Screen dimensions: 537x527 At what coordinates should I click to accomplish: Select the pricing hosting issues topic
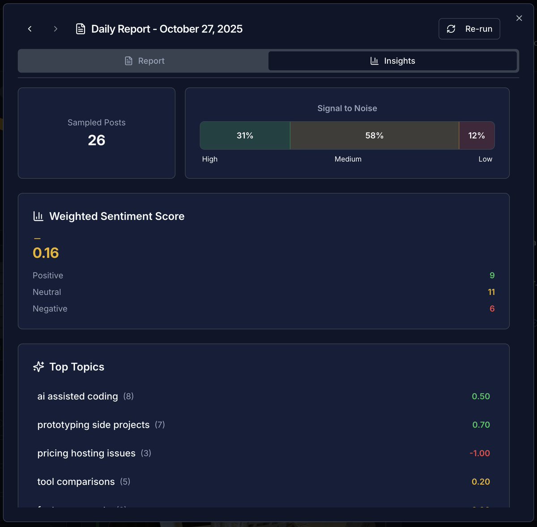coord(264,453)
